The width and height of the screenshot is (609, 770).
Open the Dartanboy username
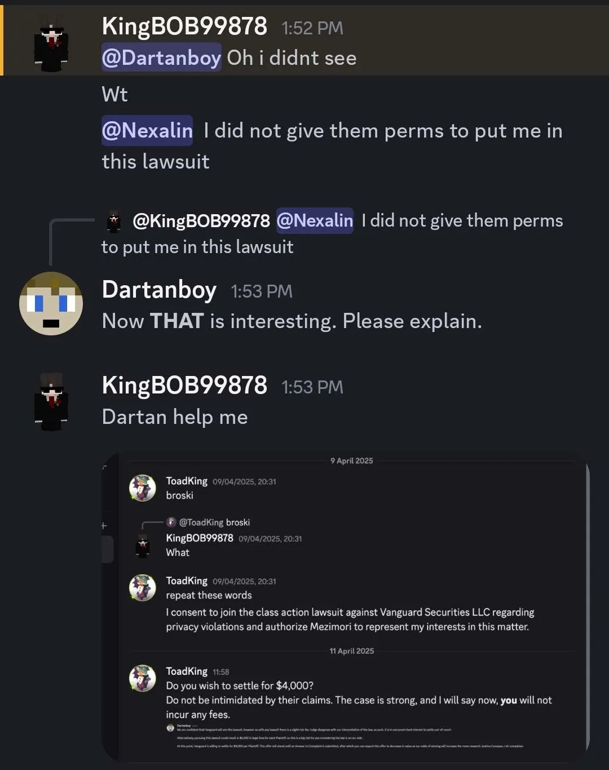(x=159, y=290)
